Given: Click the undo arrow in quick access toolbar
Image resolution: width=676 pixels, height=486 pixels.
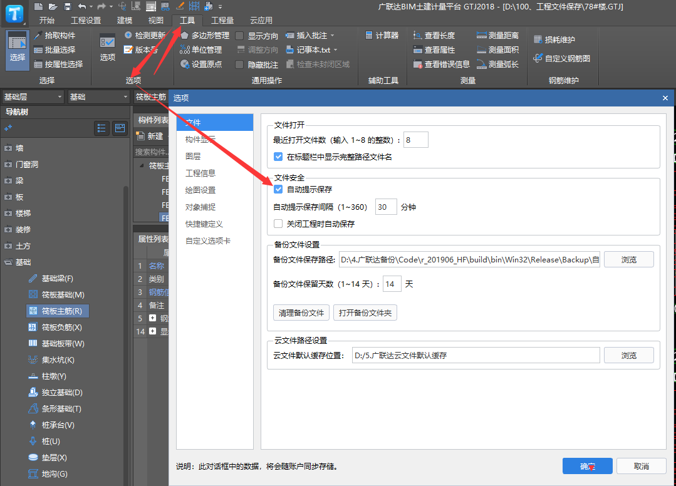Looking at the screenshot, I should (82, 6).
